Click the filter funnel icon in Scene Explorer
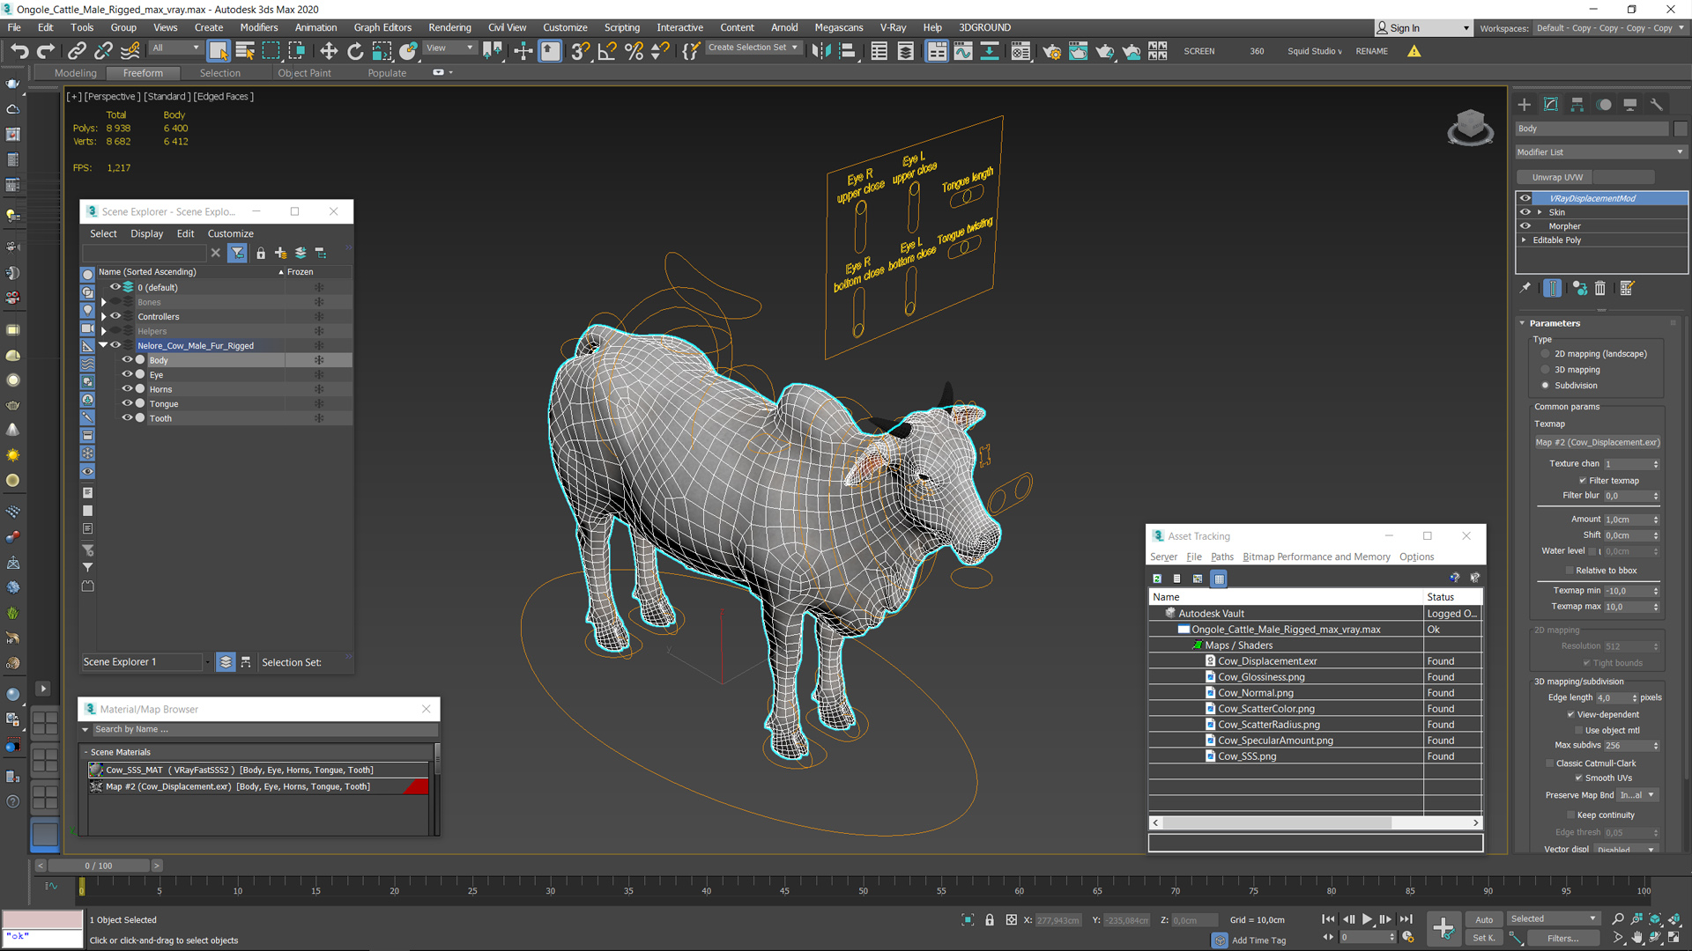Image resolution: width=1692 pixels, height=951 pixels. pyautogui.click(x=237, y=253)
